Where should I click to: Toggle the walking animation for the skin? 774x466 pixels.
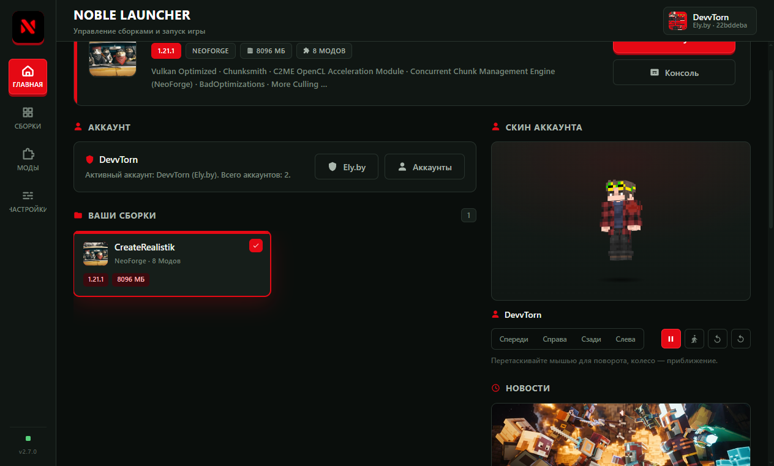pos(694,339)
